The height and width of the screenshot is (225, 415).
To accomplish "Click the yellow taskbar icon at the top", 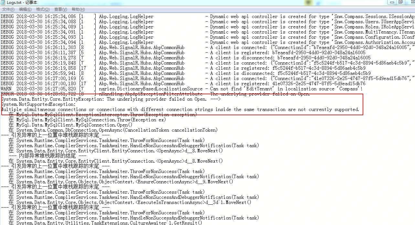I will [308, 2].
